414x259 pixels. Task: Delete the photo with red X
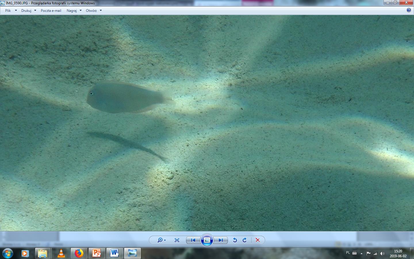258,240
